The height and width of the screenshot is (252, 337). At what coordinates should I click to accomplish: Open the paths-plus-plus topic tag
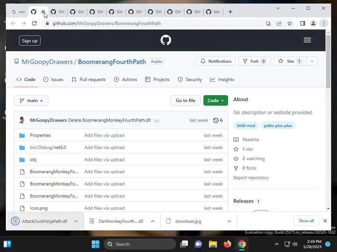pos(278,126)
